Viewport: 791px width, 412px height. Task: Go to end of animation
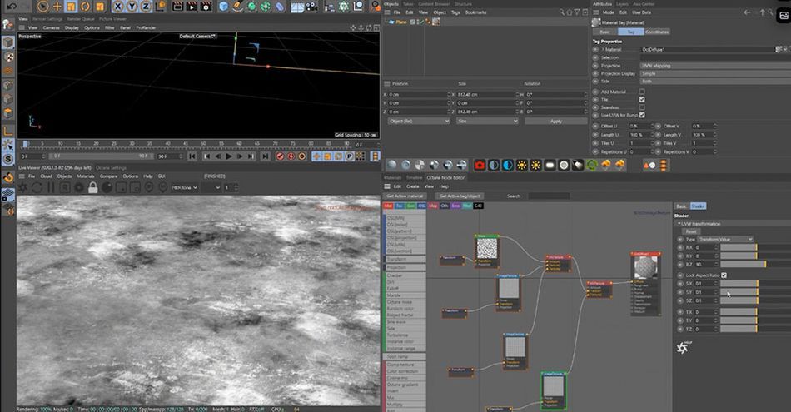pos(265,156)
